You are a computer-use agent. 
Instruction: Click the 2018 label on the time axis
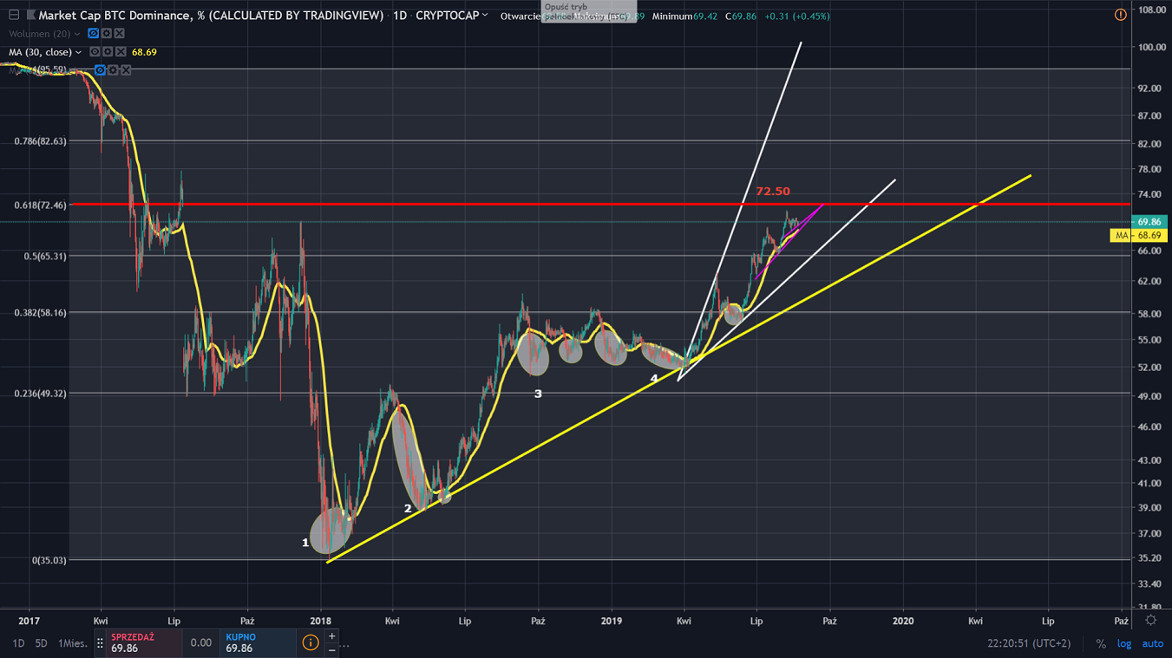pyautogui.click(x=321, y=621)
